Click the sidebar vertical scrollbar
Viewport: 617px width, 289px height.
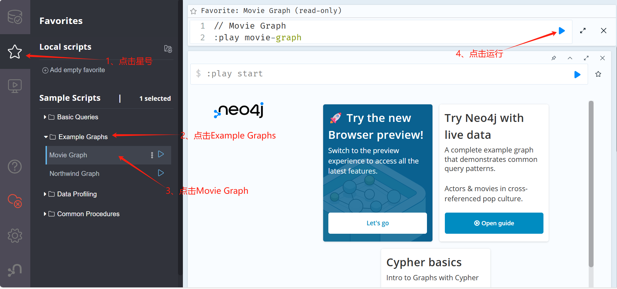pyautogui.click(x=180, y=138)
